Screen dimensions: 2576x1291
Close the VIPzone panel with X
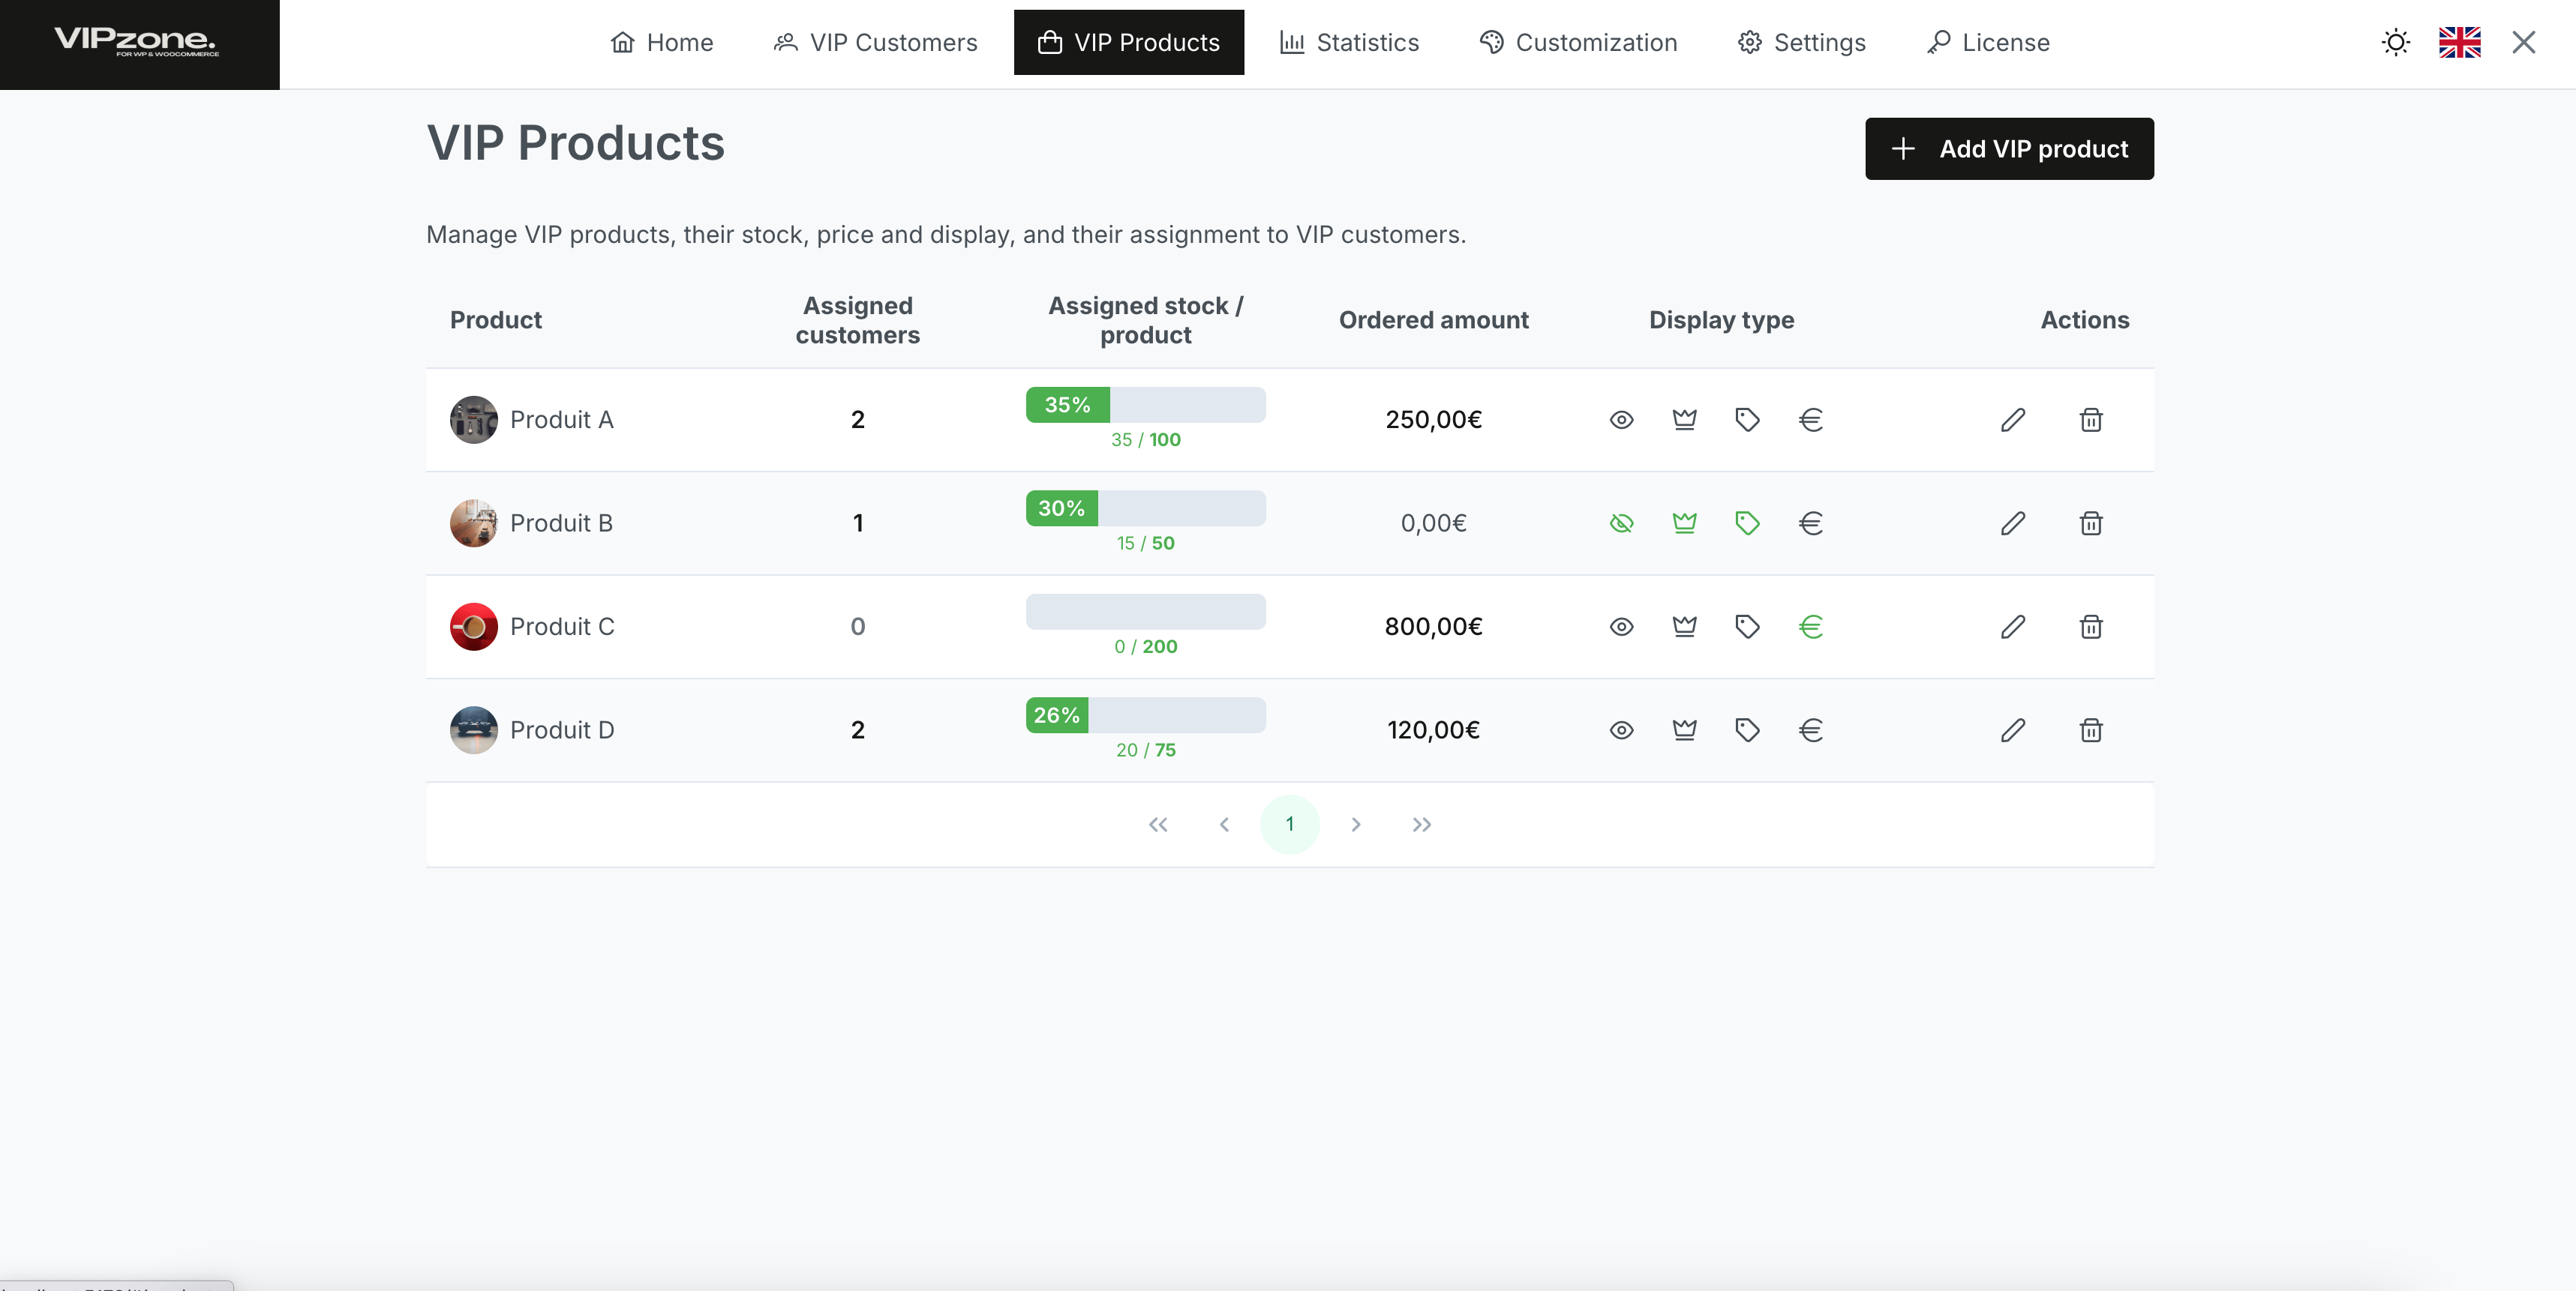pos(2524,42)
